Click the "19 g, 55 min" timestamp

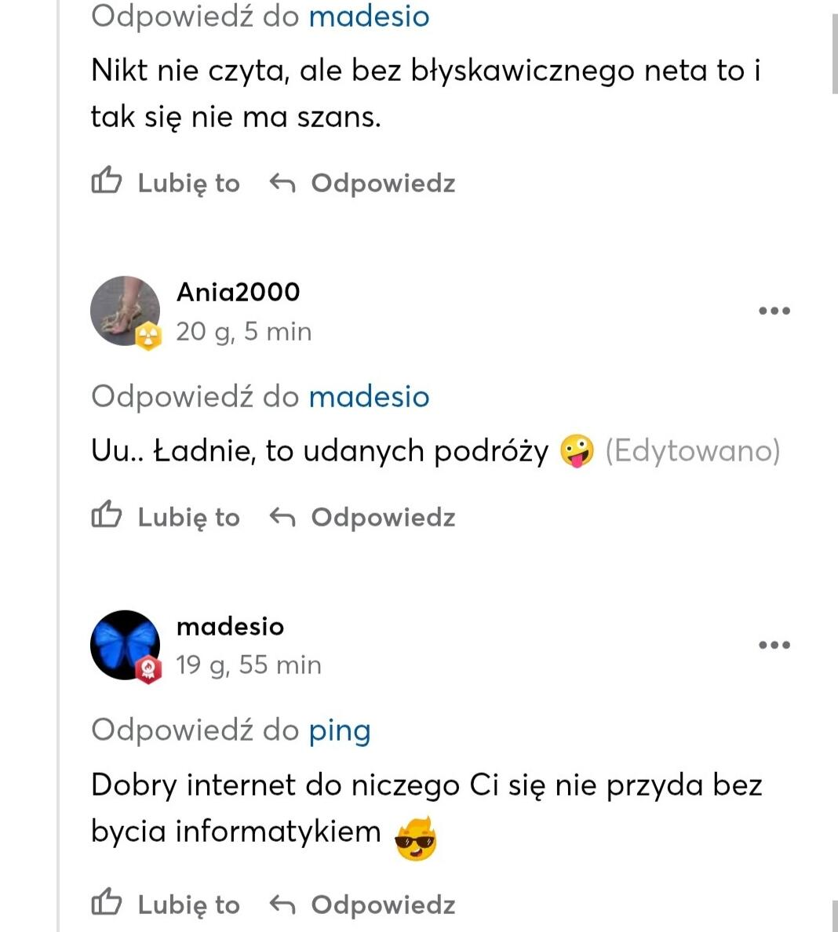pos(248,665)
